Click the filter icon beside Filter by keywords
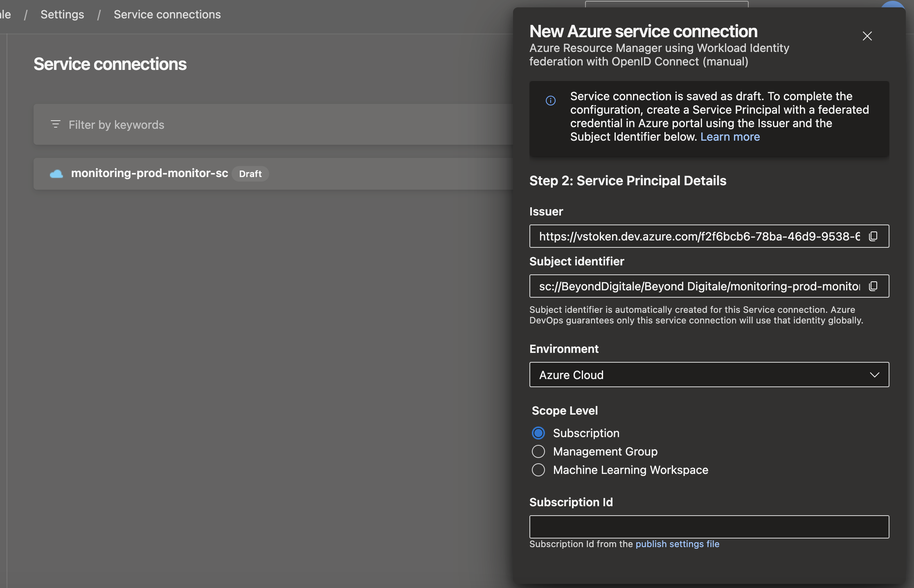 pyautogui.click(x=56, y=124)
